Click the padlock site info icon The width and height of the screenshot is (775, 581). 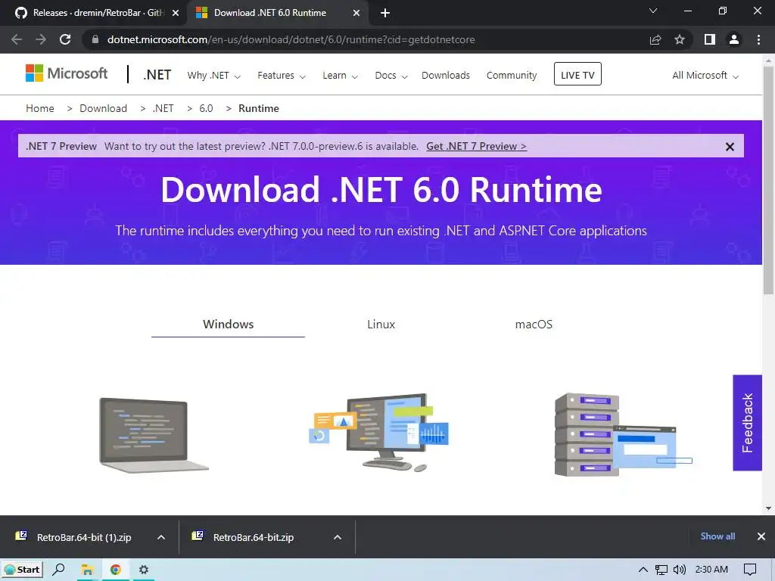click(95, 39)
